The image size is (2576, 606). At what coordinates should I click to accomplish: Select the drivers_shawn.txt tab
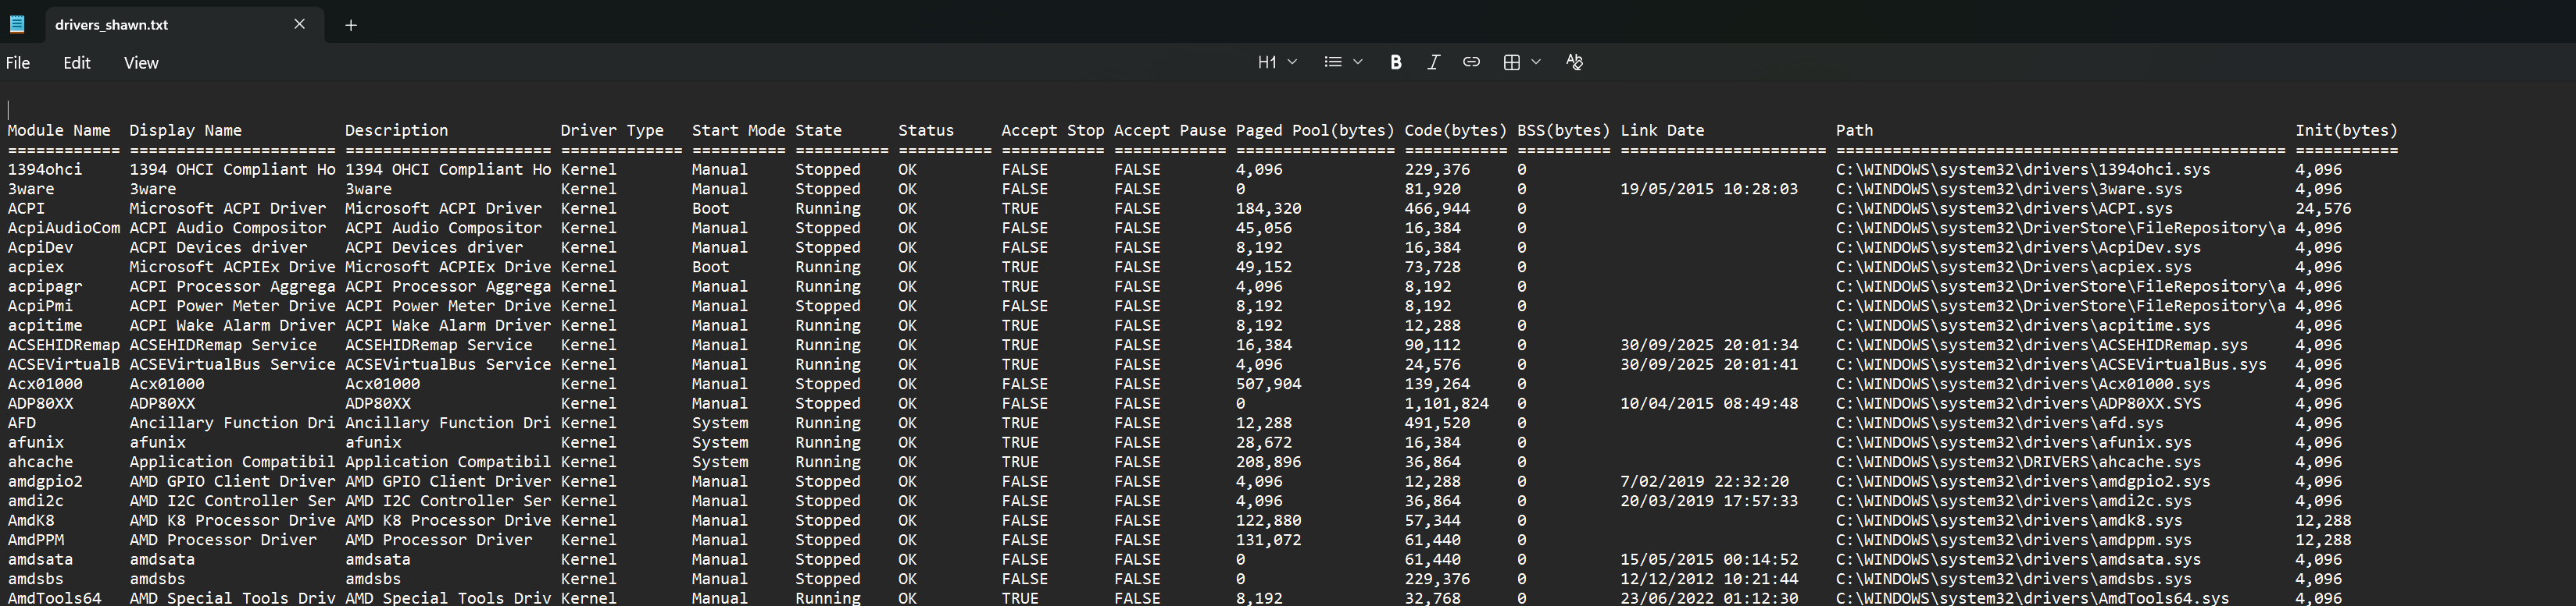click(185, 24)
